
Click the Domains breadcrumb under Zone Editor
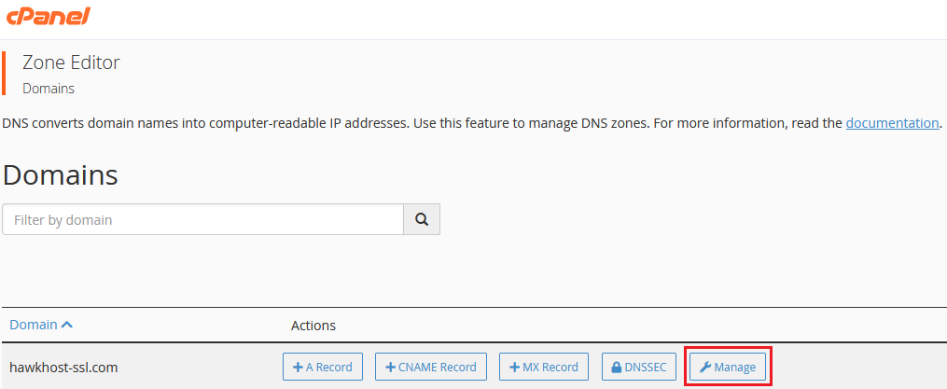click(49, 89)
